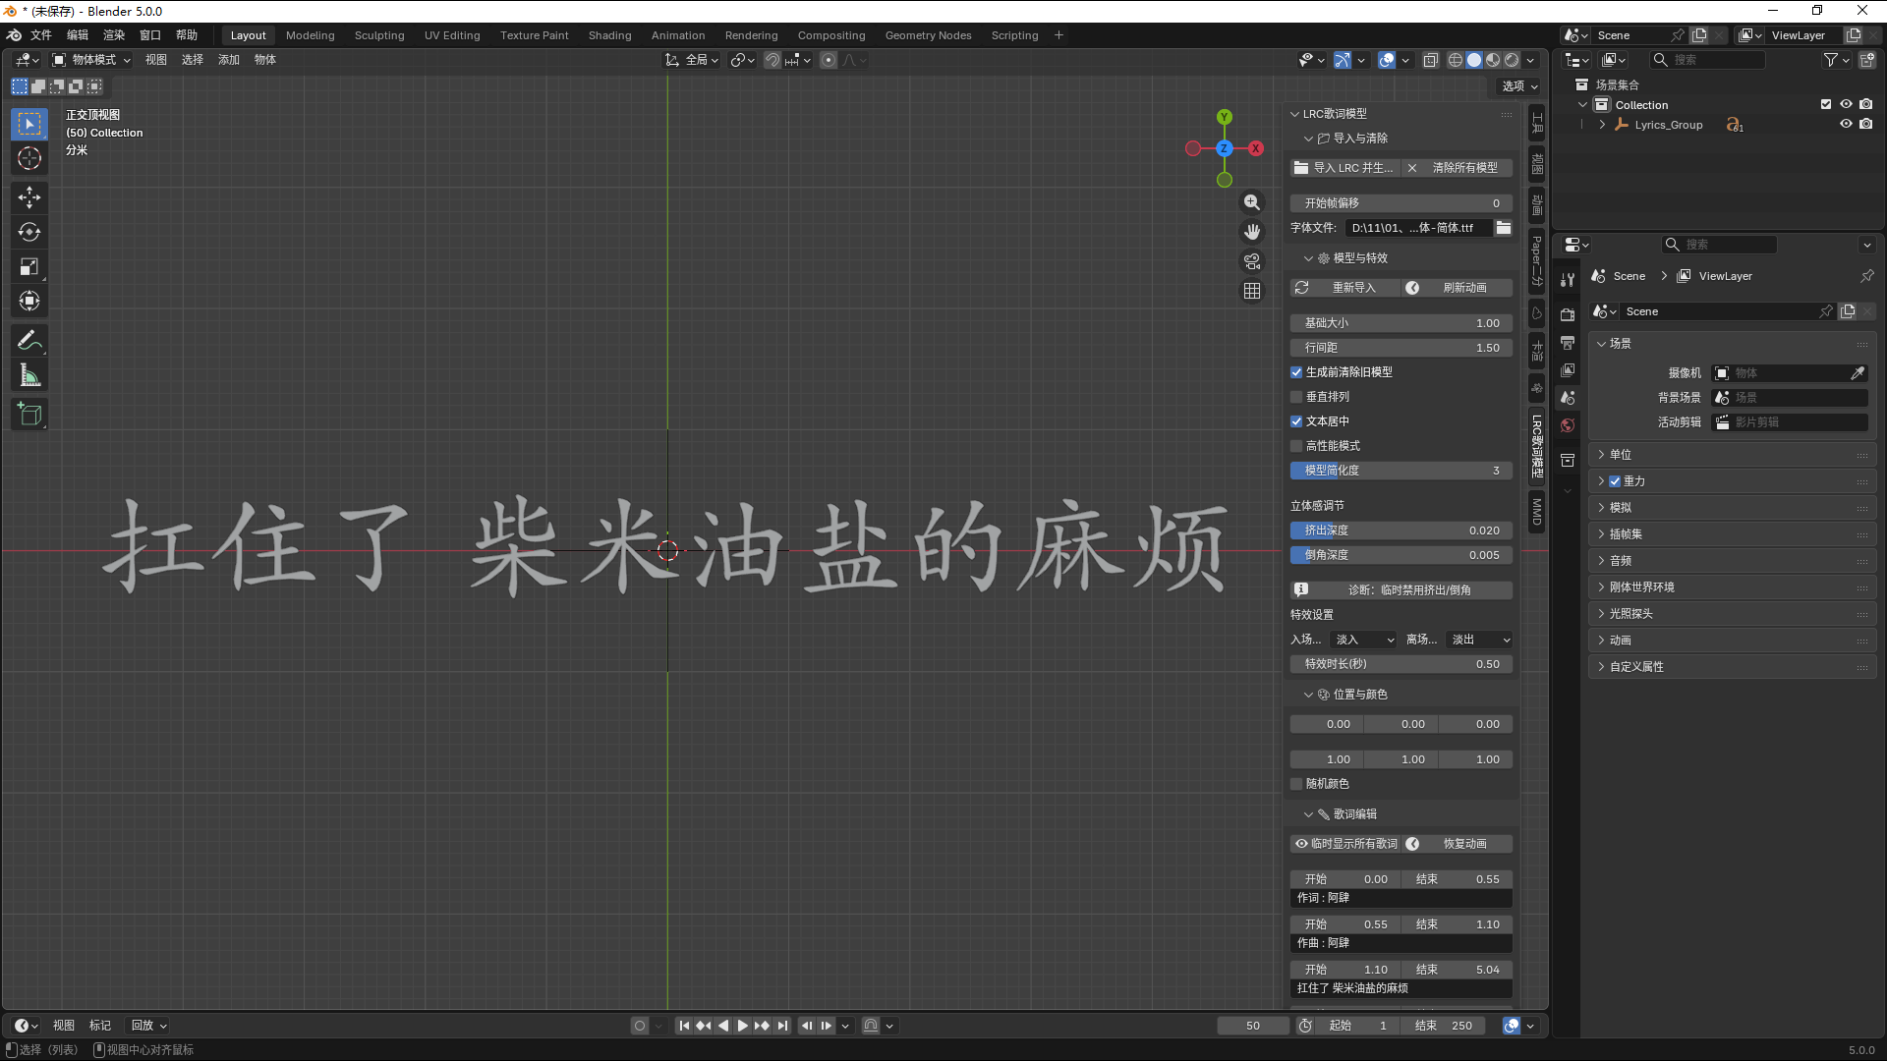Expand the Lyrics_Group tree item

1602,125
